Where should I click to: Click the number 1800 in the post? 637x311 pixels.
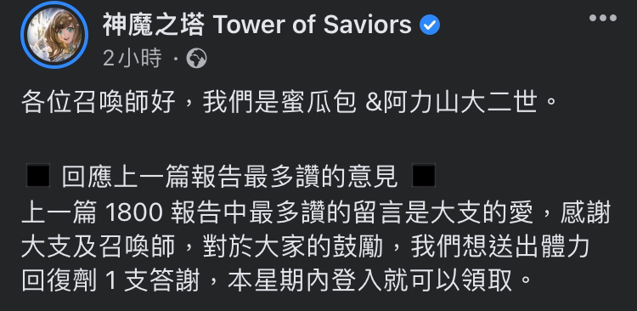click(134, 213)
